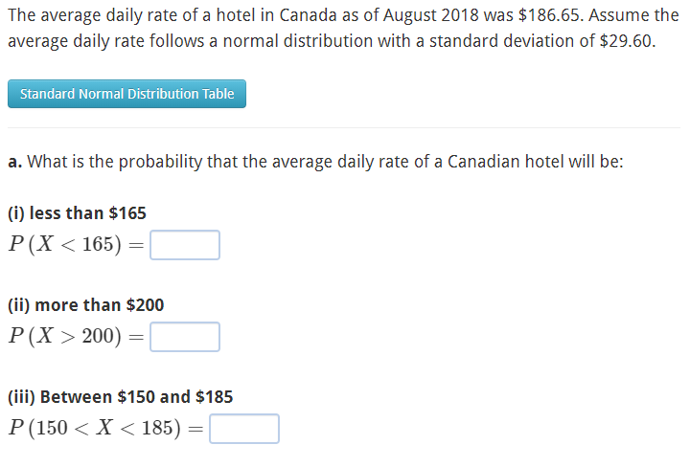Click the words "August 2018" in the problem
The width and height of the screenshot is (690, 467).
pos(431,15)
